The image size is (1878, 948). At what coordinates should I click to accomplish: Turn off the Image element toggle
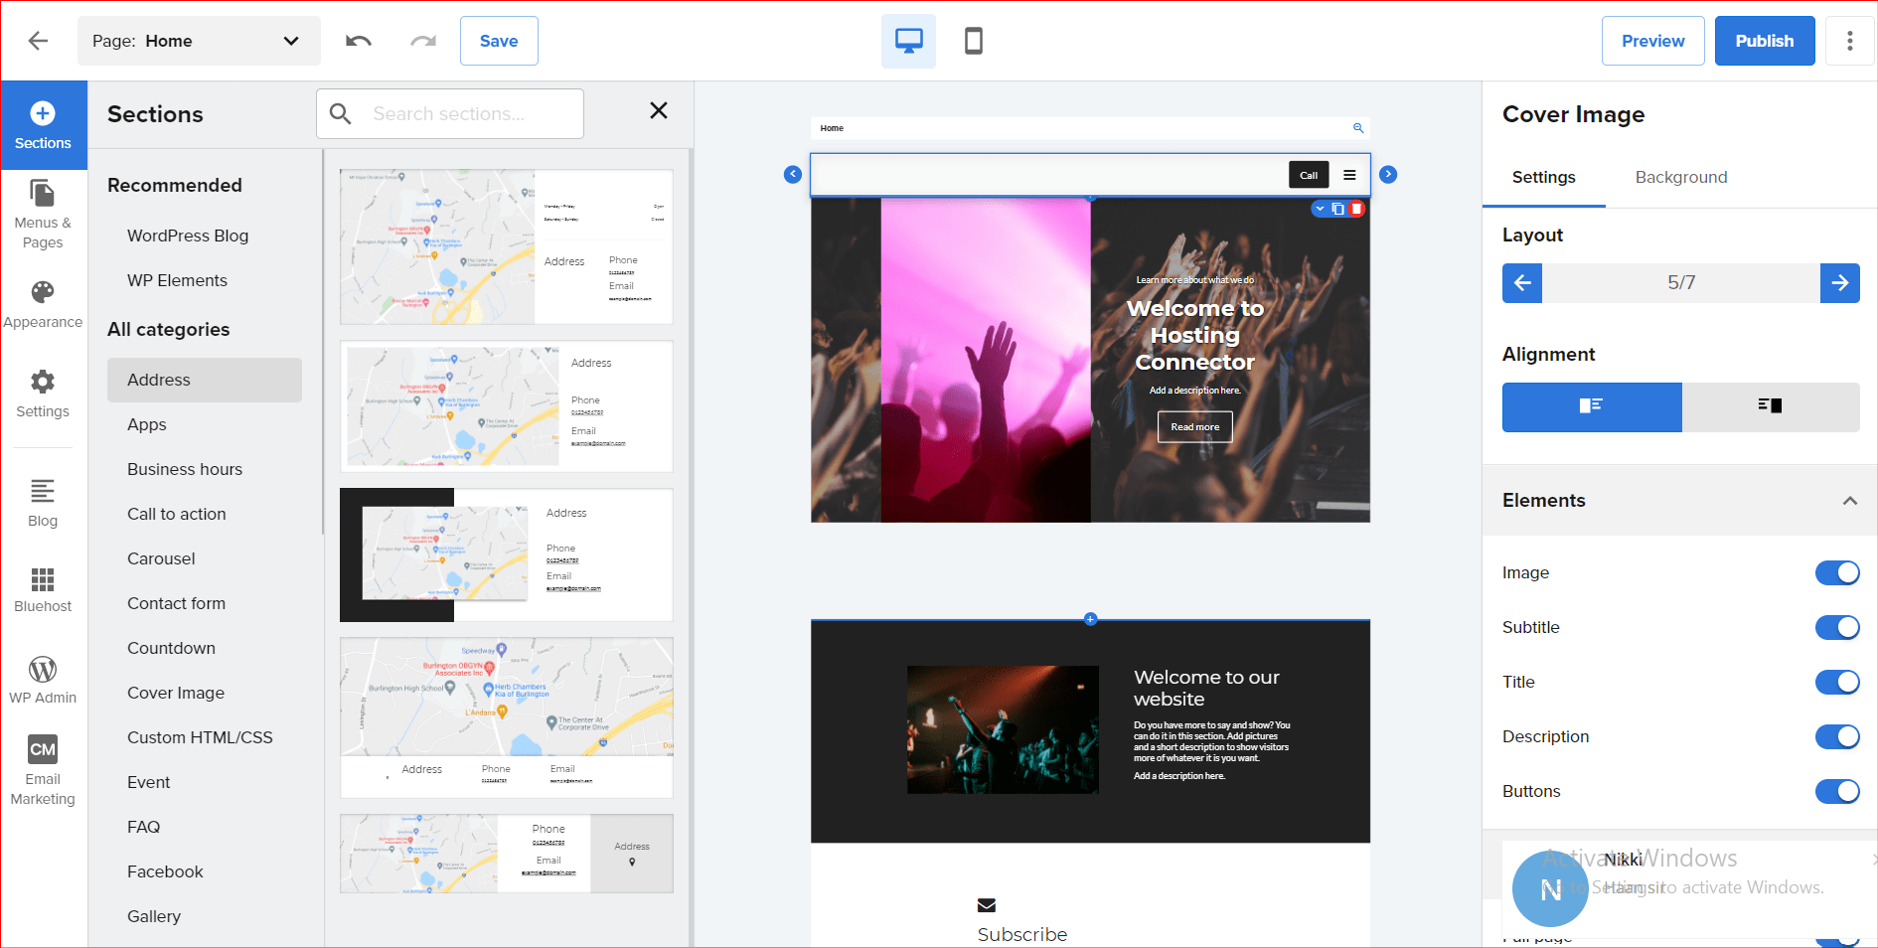[1836, 573]
